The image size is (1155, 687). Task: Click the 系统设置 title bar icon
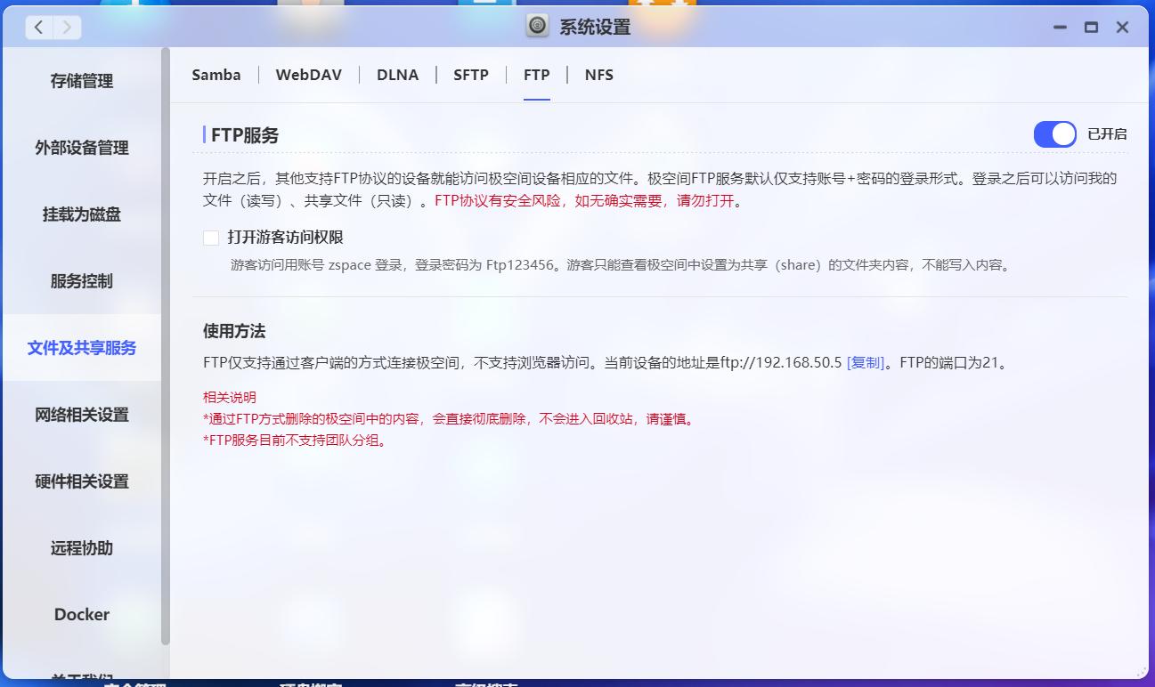(x=535, y=27)
